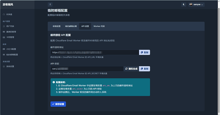Go to 仪表盘 dashboard in sidebar

pyautogui.click(x=9, y=14)
